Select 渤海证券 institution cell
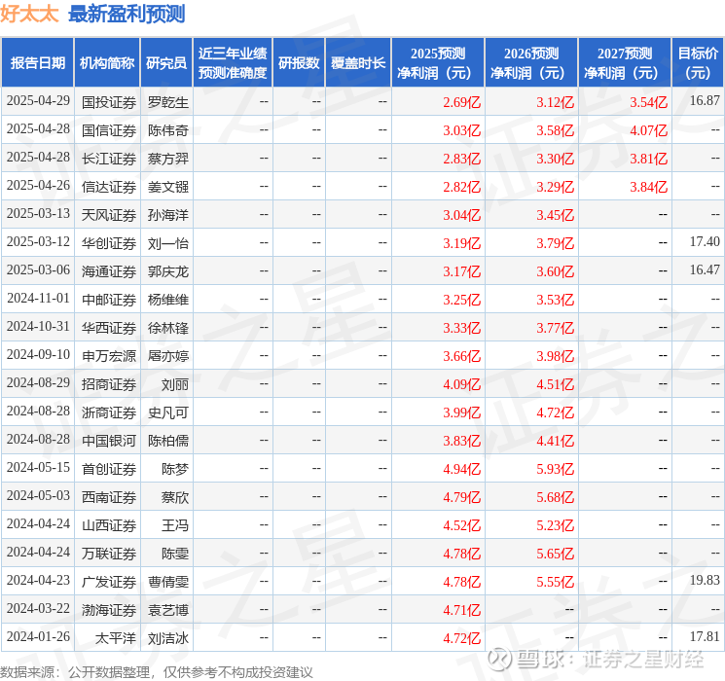This screenshot has width=725, height=681. (109, 610)
